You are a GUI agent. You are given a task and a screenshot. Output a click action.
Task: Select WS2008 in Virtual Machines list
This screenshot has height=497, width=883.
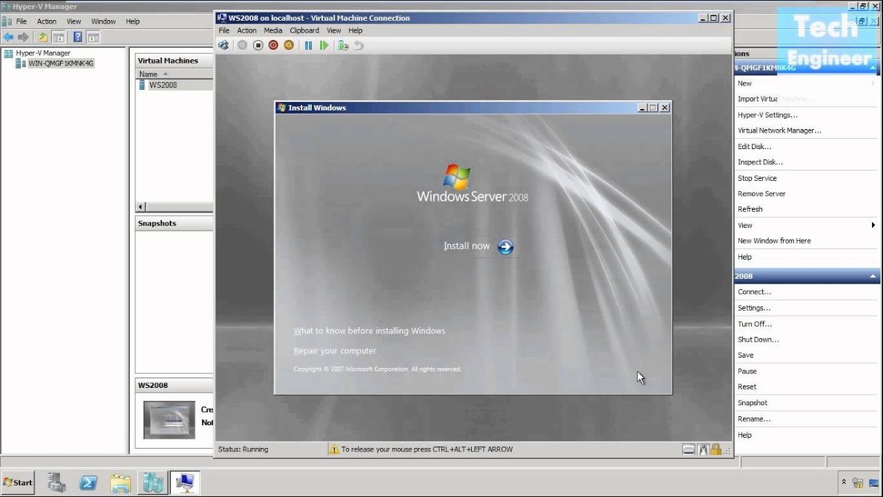coord(163,85)
